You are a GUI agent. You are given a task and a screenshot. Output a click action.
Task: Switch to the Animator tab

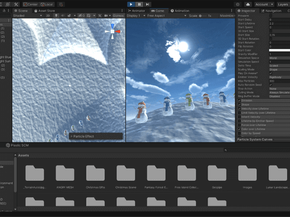click(x=136, y=11)
